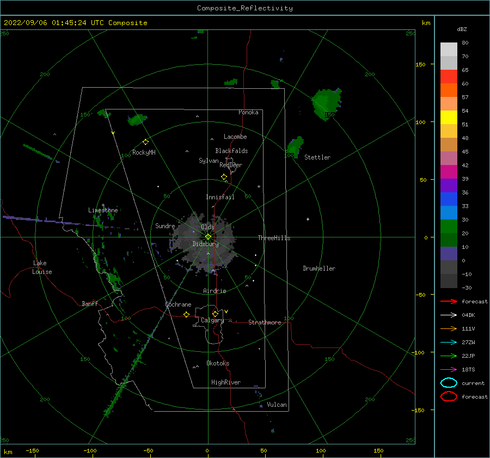Click the Banff town label

pyautogui.click(x=90, y=303)
